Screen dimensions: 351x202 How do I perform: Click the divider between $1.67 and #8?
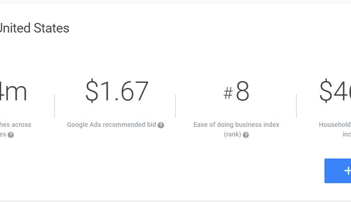click(175, 106)
